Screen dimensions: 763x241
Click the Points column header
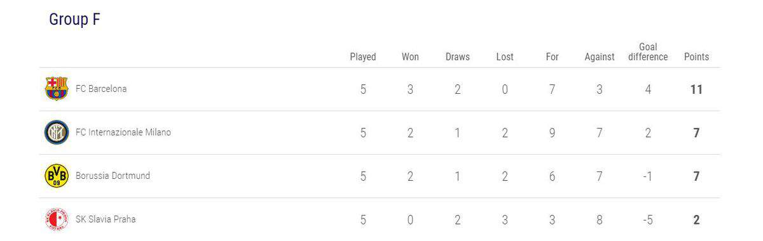tap(696, 57)
